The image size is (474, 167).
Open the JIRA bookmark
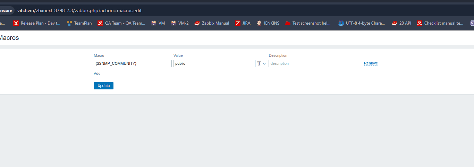[x=243, y=23]
